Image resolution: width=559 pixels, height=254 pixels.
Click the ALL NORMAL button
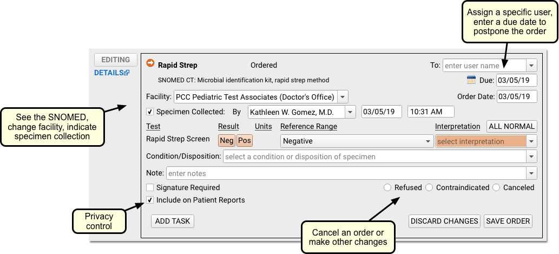(x=512, y=126)
